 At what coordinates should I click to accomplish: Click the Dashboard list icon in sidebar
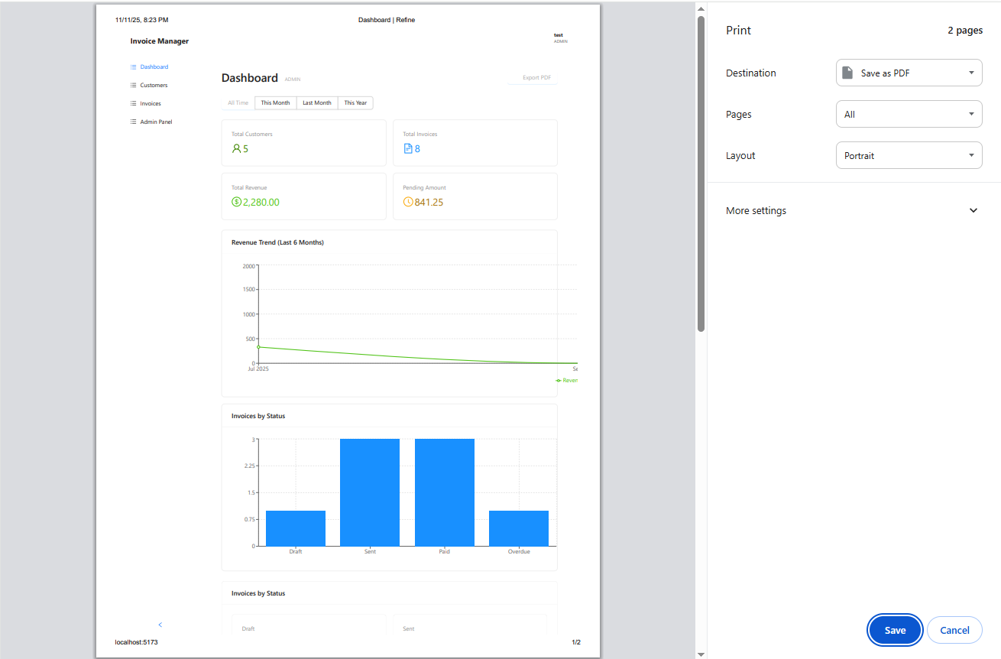[133, 67]
